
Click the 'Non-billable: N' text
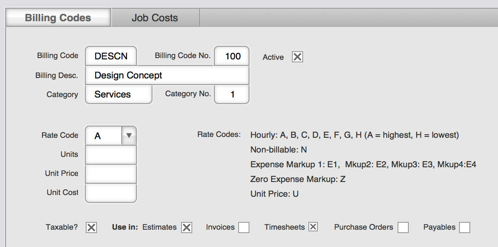(x=278, y=150)
